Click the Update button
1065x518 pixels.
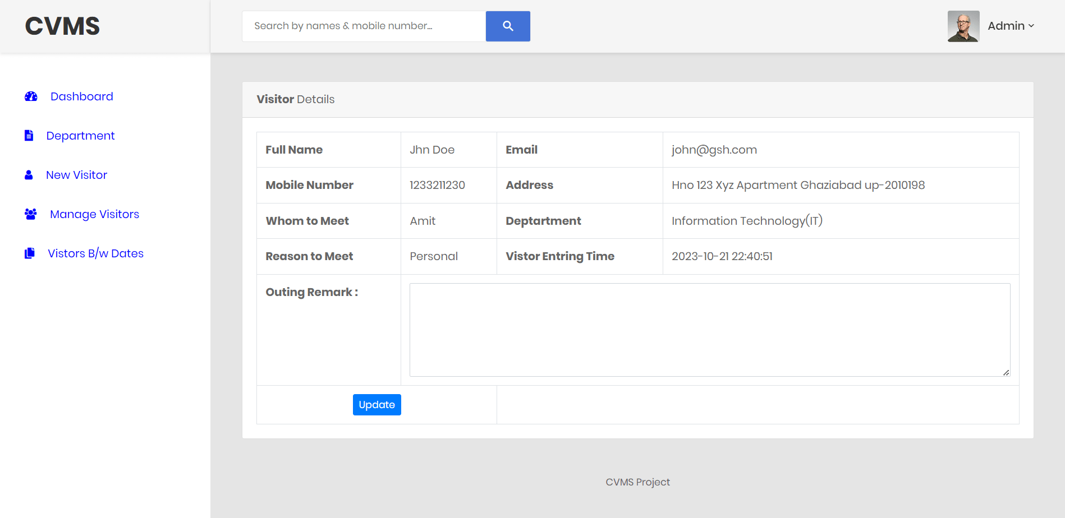coord(377,404)
